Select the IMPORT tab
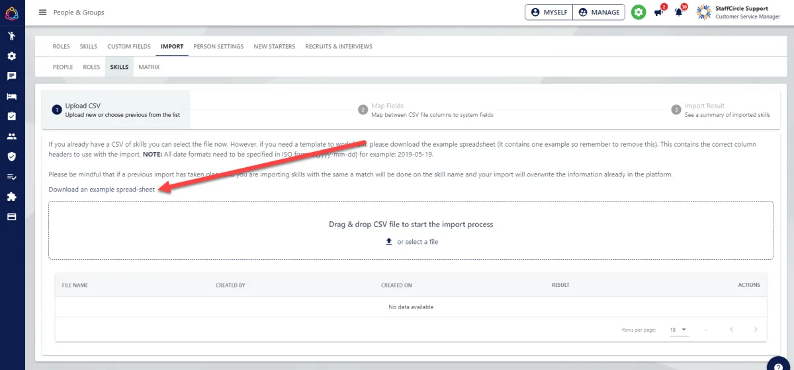The height and width of the screenshot is (370, 794). click(172, 47)
